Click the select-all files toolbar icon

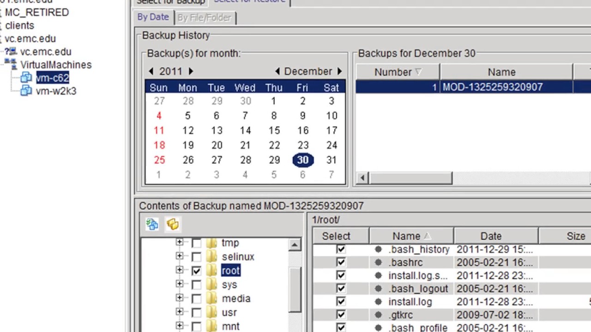(152, 224)
